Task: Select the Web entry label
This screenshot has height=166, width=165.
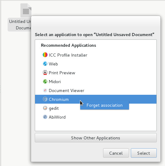Action: (53, 64)
